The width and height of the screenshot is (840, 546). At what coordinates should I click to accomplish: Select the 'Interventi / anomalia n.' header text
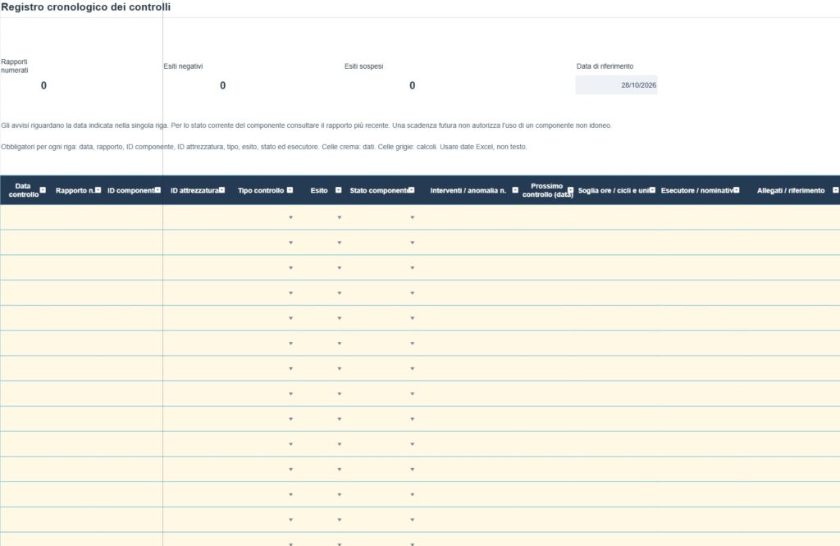468,190
